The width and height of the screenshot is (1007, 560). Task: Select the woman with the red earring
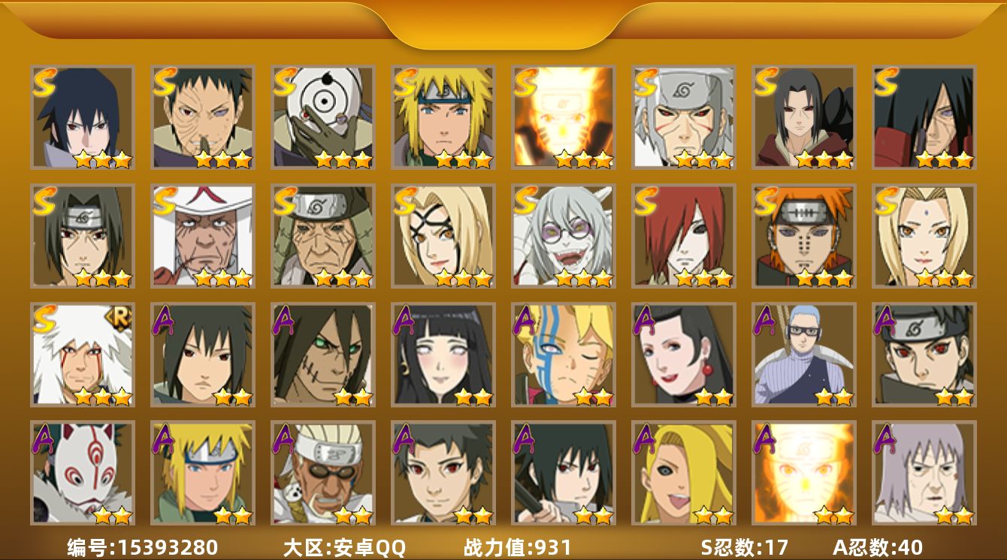(684, 355)
